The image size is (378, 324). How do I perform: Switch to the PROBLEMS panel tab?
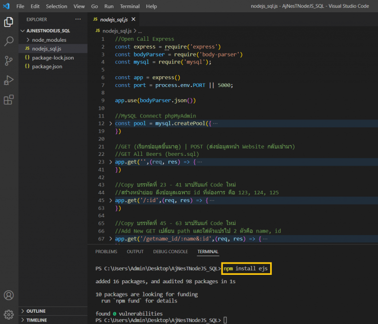pyautogui.click(x=106, y=251)
